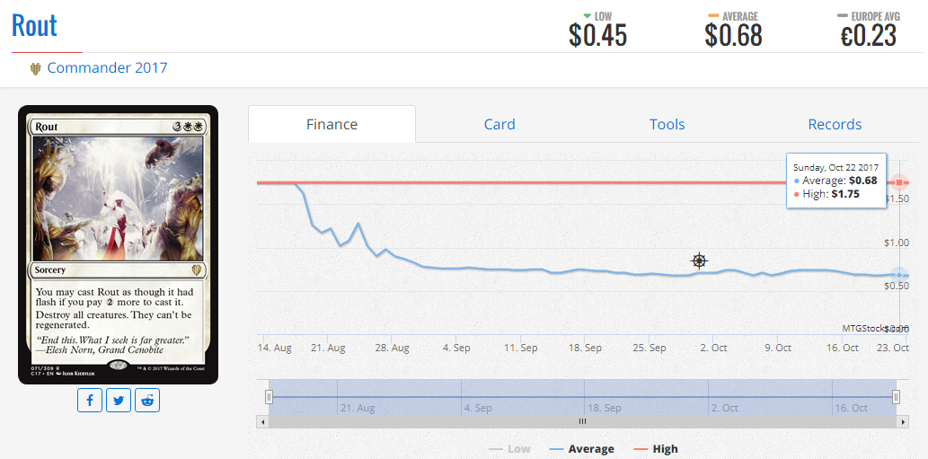Image resolution: width=928 pixels, height=459 pixels.
Task: Click the 14. Aug axis label
Action: 275,348
